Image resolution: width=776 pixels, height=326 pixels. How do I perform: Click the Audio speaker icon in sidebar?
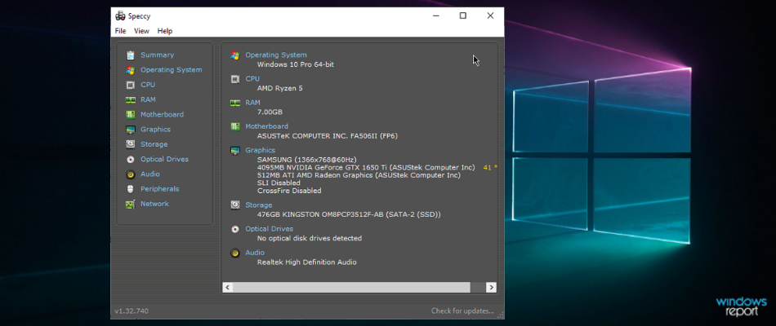click(x=130, y=174)
